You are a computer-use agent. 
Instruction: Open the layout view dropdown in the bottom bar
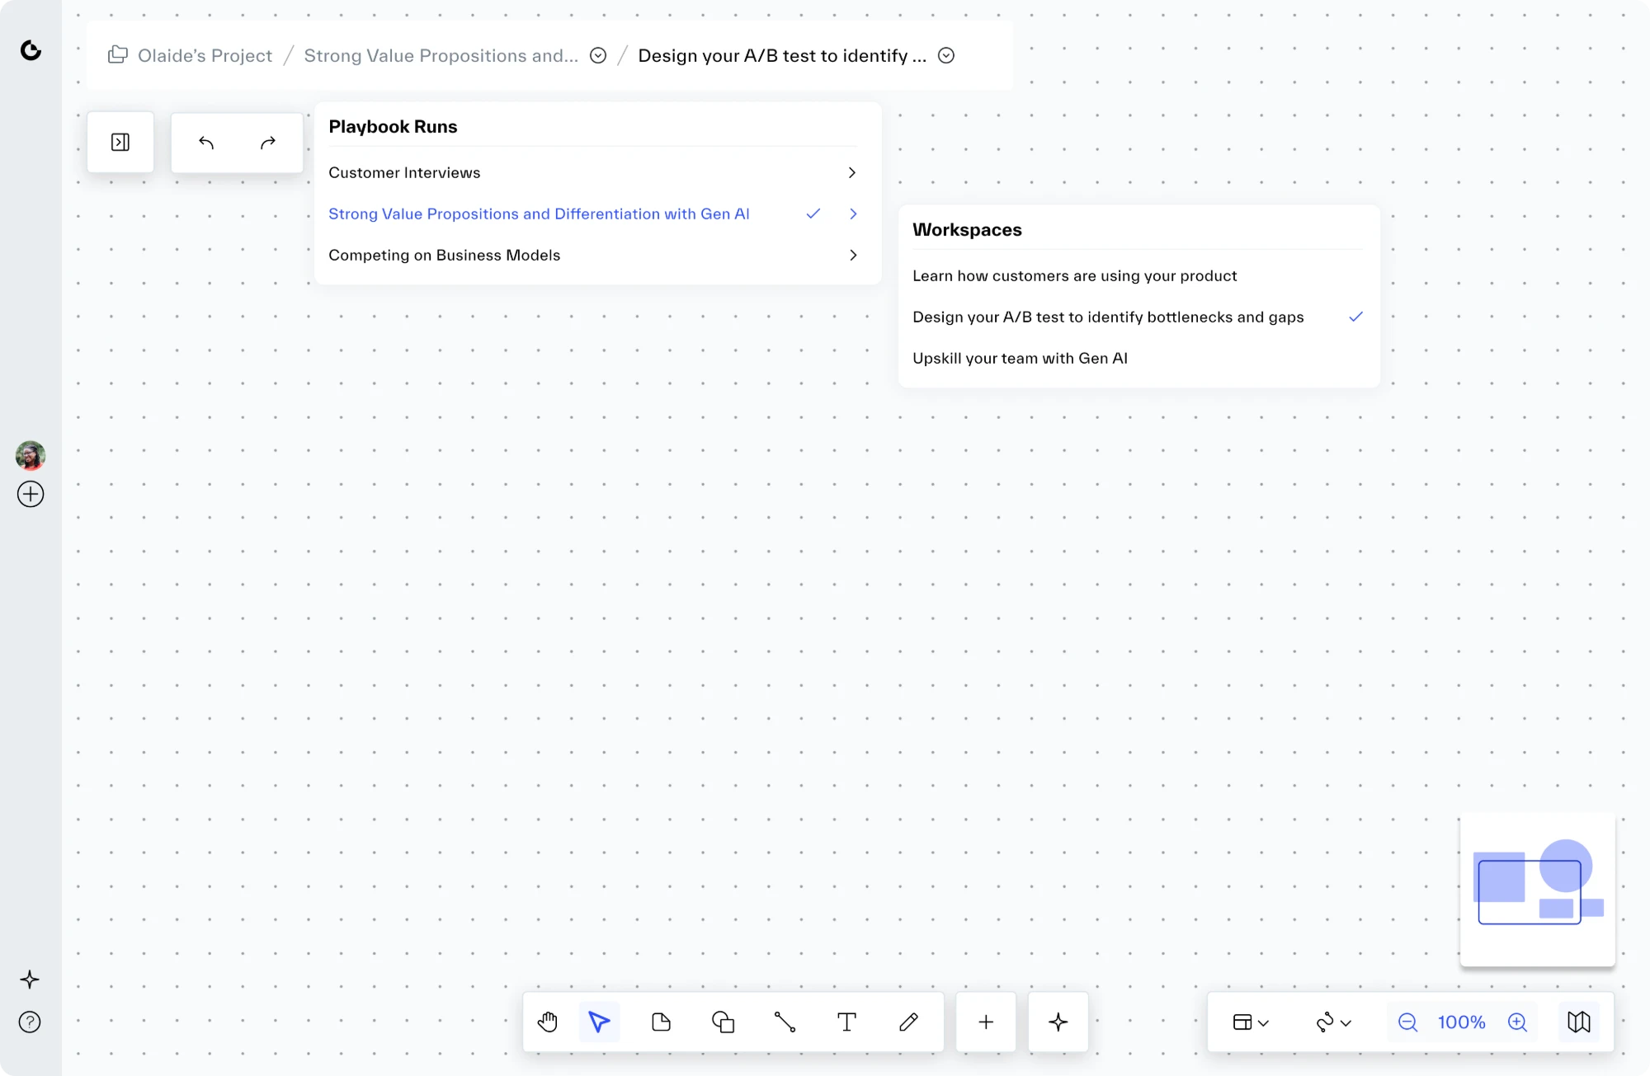pos(1251,1022)
